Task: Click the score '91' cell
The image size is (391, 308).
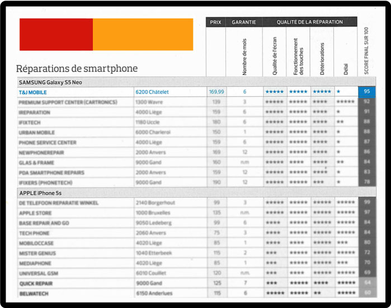Action: coord(366,111)
